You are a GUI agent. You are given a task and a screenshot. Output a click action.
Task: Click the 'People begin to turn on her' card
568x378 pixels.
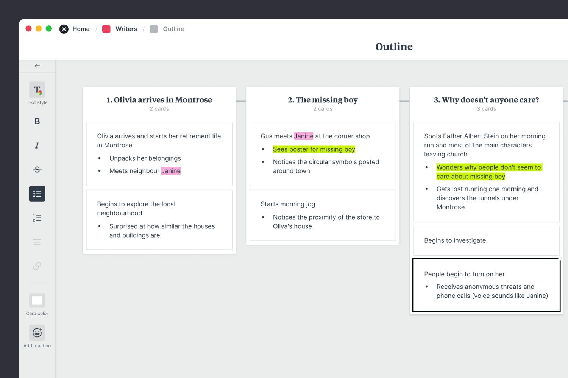[486, 285]
